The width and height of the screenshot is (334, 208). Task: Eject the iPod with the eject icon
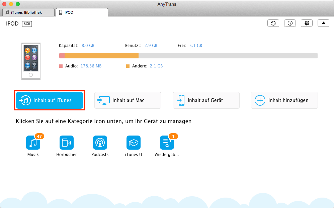coord(323,23)
